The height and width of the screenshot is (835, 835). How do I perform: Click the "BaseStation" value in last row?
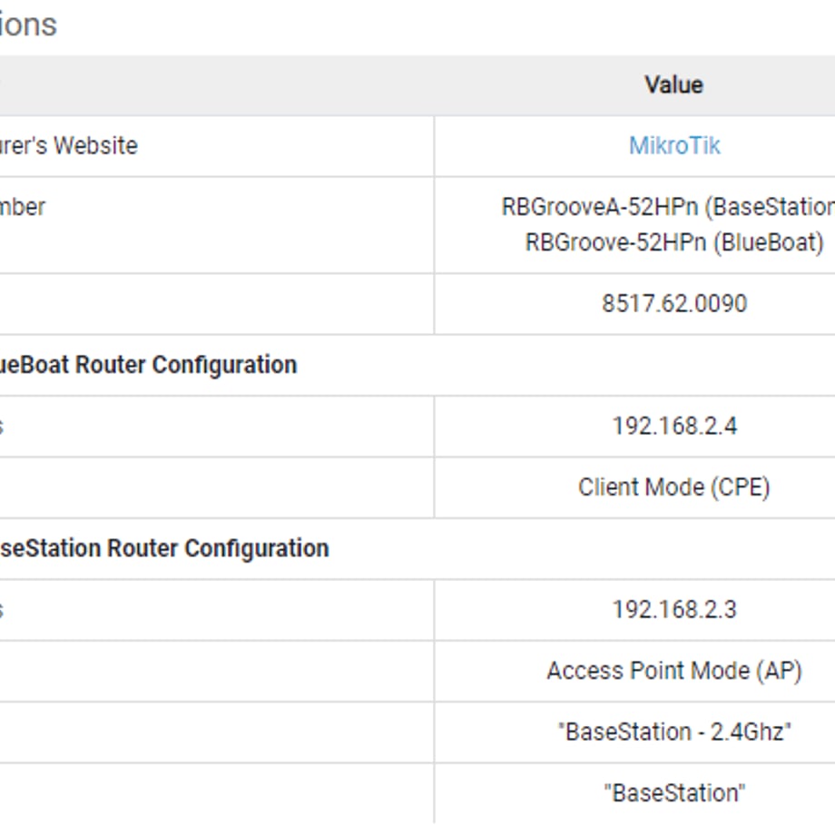[x=674, y=793]
